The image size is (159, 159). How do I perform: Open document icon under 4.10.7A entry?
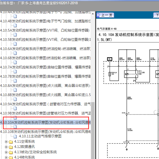[x=15, y=72]
